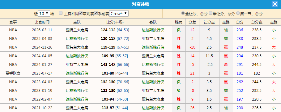Click the 夏季联赛 league cell
The image size is (281, 112).
(13, 73)
